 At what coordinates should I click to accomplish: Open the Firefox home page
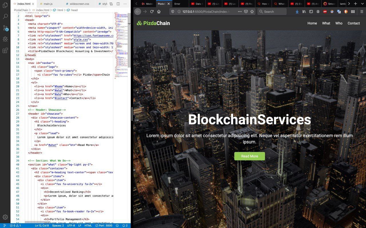tap(159, 11)
